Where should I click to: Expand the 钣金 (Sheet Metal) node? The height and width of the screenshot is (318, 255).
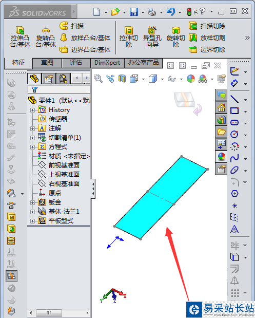pos(32,202)
